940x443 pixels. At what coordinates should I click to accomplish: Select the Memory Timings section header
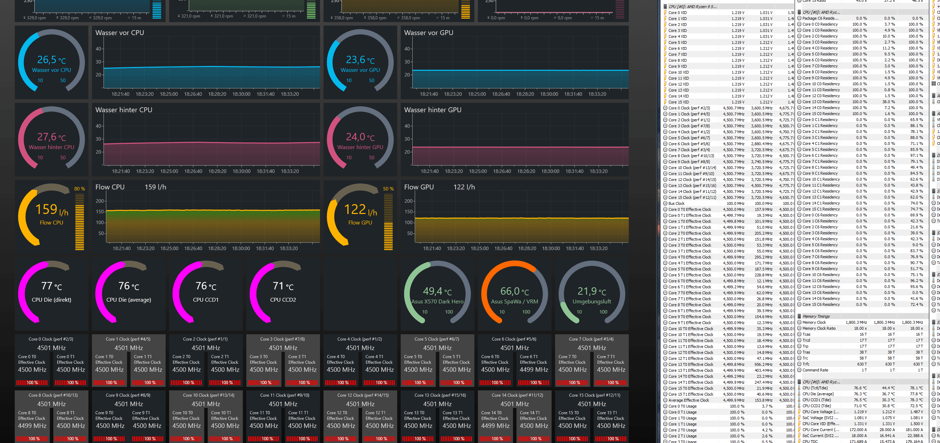tap(816, 316)
